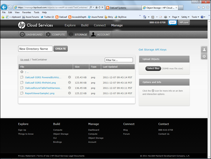211x159 pixels.
Task: Click in the New Directory Name field
Action: pos(35,49)
